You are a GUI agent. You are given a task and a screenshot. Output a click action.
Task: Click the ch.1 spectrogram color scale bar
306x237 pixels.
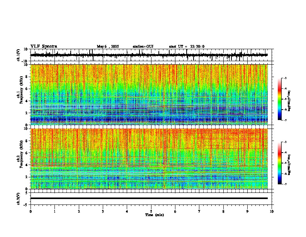[x=279, y=99]
